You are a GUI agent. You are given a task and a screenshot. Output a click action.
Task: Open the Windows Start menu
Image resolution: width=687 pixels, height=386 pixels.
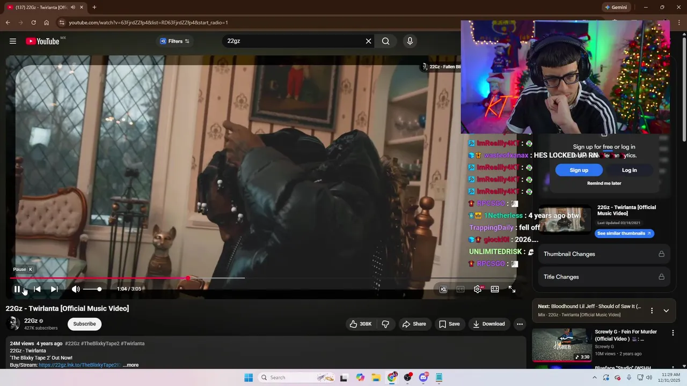click(249, 377)
